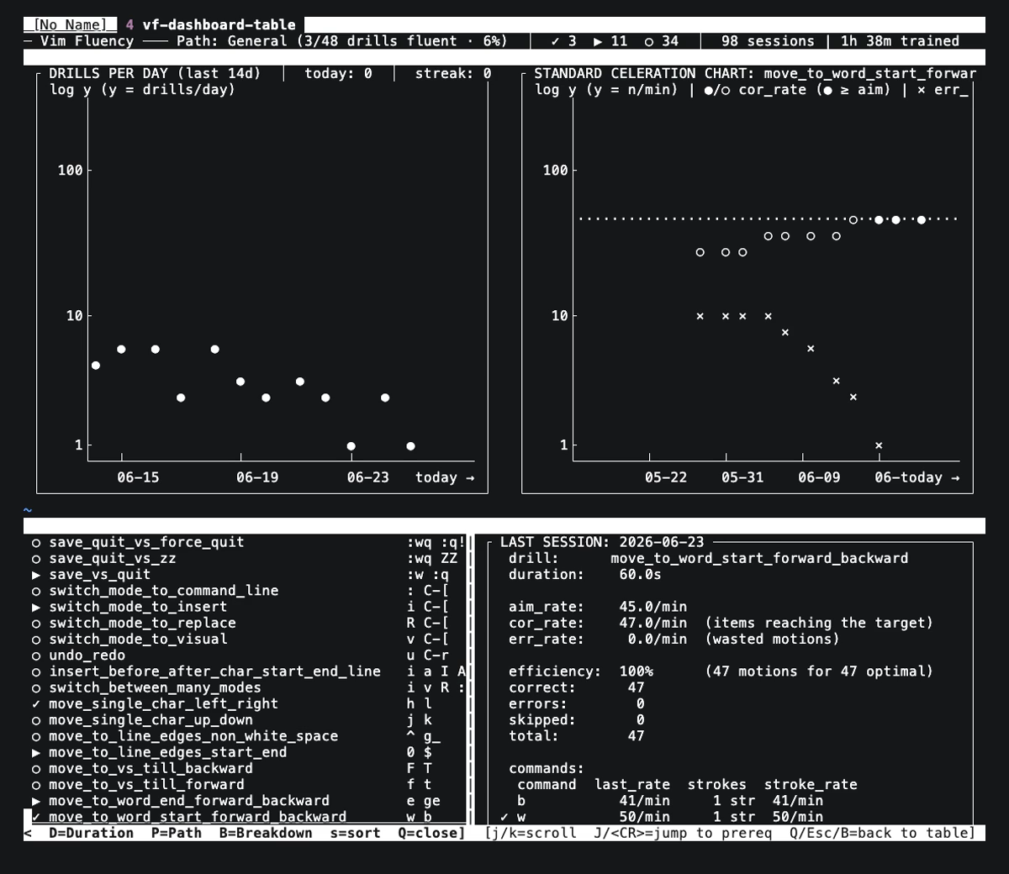Click the circle marker beside move_to_line_edges_non_white_space
Viewport: 1009px width, 874px height.
point(36,736)
